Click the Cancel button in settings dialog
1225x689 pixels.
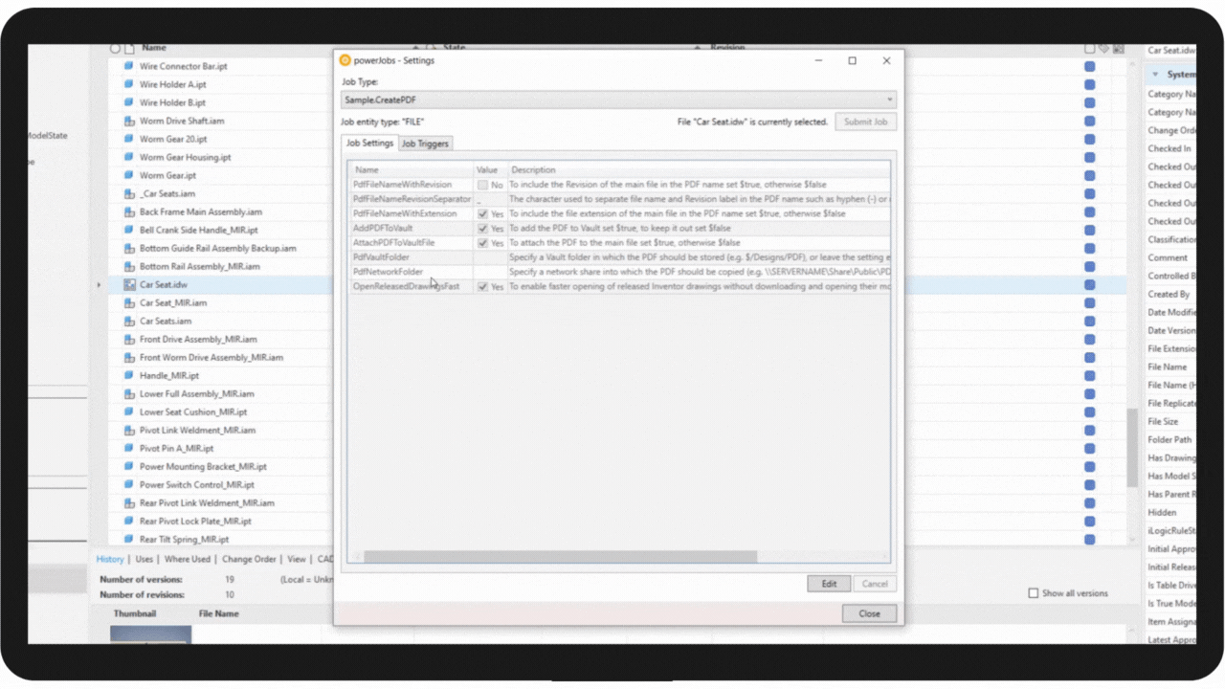tap(875, 584)
